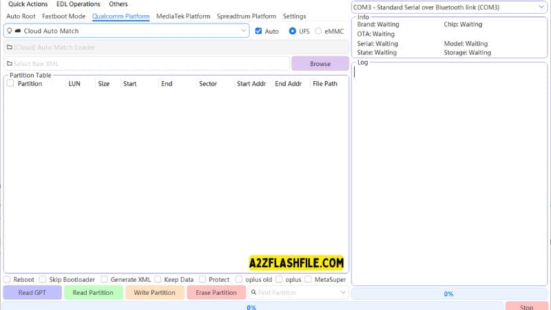Enable the Protect checkbox
This screenshot has width=551, height=310.
point(202,279)
